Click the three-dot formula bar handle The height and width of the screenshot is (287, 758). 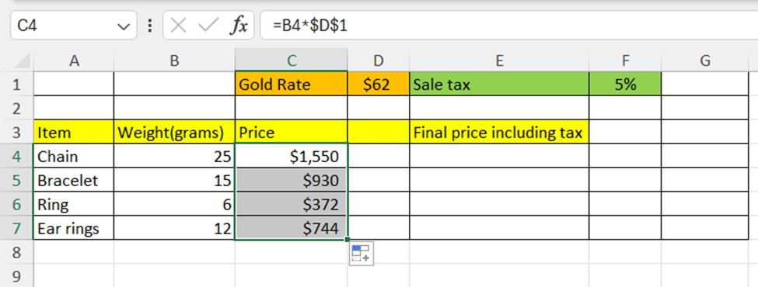[x=150, y=26]
